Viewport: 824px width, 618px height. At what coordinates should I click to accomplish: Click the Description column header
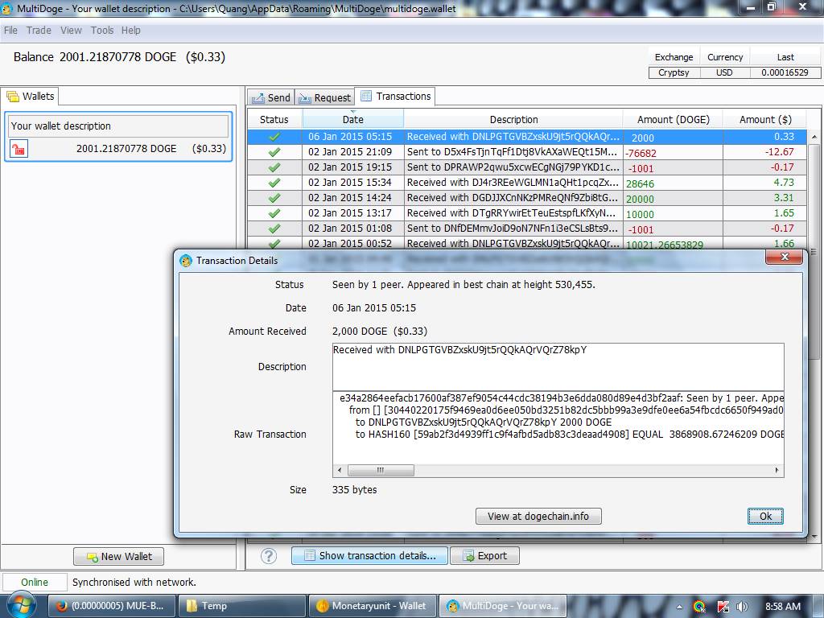tap(513, 119)
